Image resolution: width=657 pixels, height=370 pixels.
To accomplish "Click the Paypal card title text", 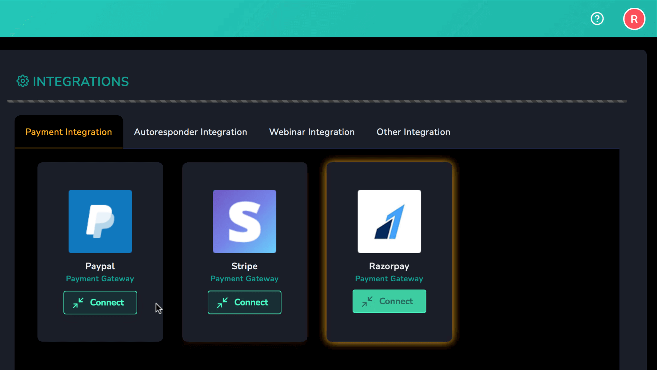I will 100,266.
